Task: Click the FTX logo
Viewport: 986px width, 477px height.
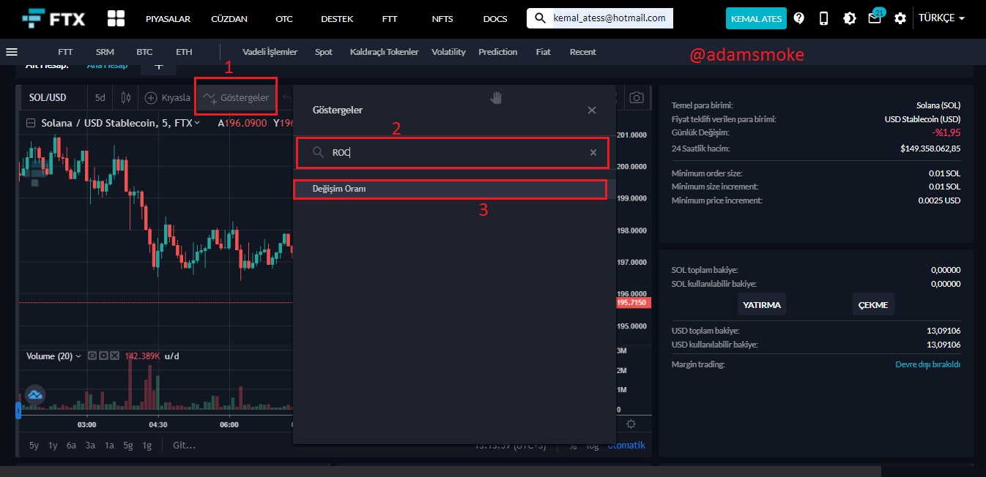Action: tap(54, 18)
